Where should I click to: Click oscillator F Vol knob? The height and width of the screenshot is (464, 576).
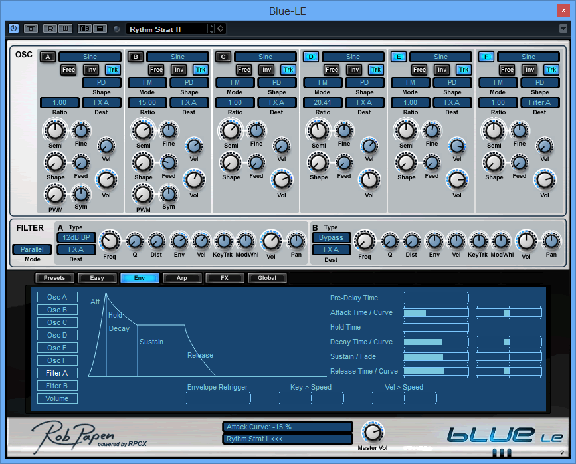(545, 180)
